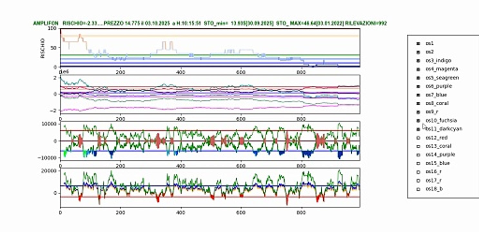Hide the os9_r series
Screen dimensions: 479x232
(418, 112)
